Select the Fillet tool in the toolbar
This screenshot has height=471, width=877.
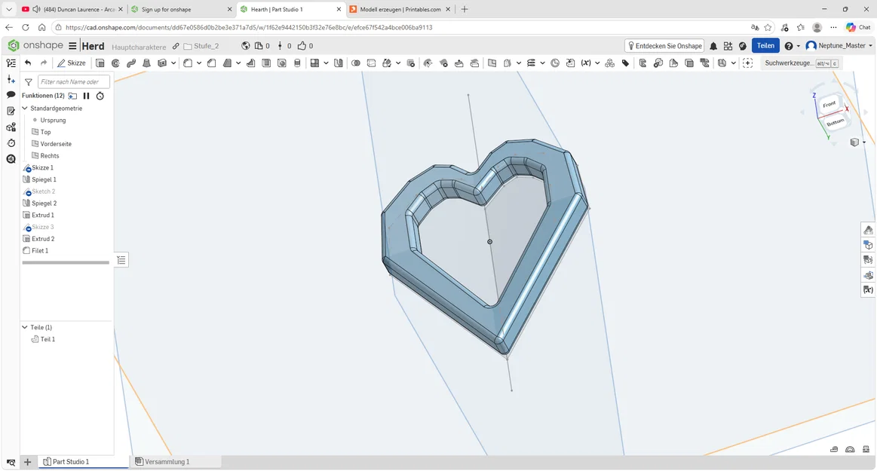(x=188, y=63)
